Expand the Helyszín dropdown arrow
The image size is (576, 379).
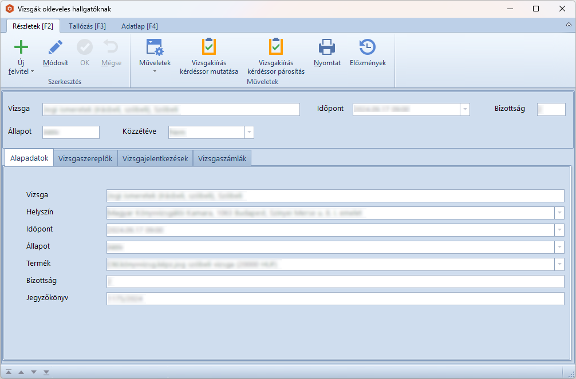pos(559,213)
